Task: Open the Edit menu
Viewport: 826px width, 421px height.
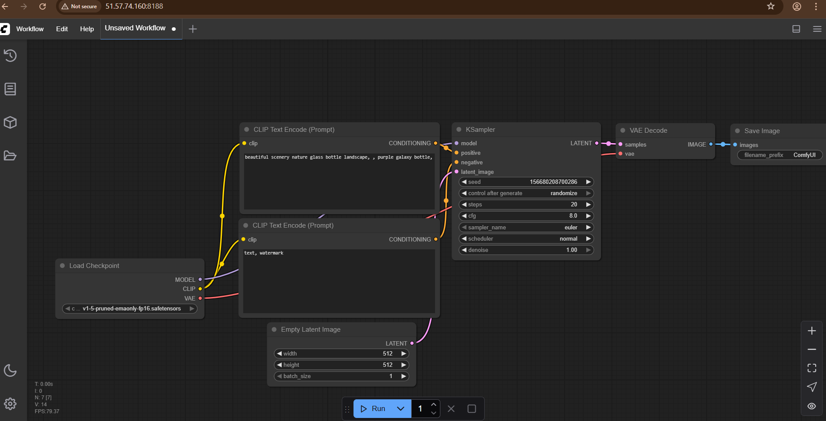Action: tap(62, 29)
